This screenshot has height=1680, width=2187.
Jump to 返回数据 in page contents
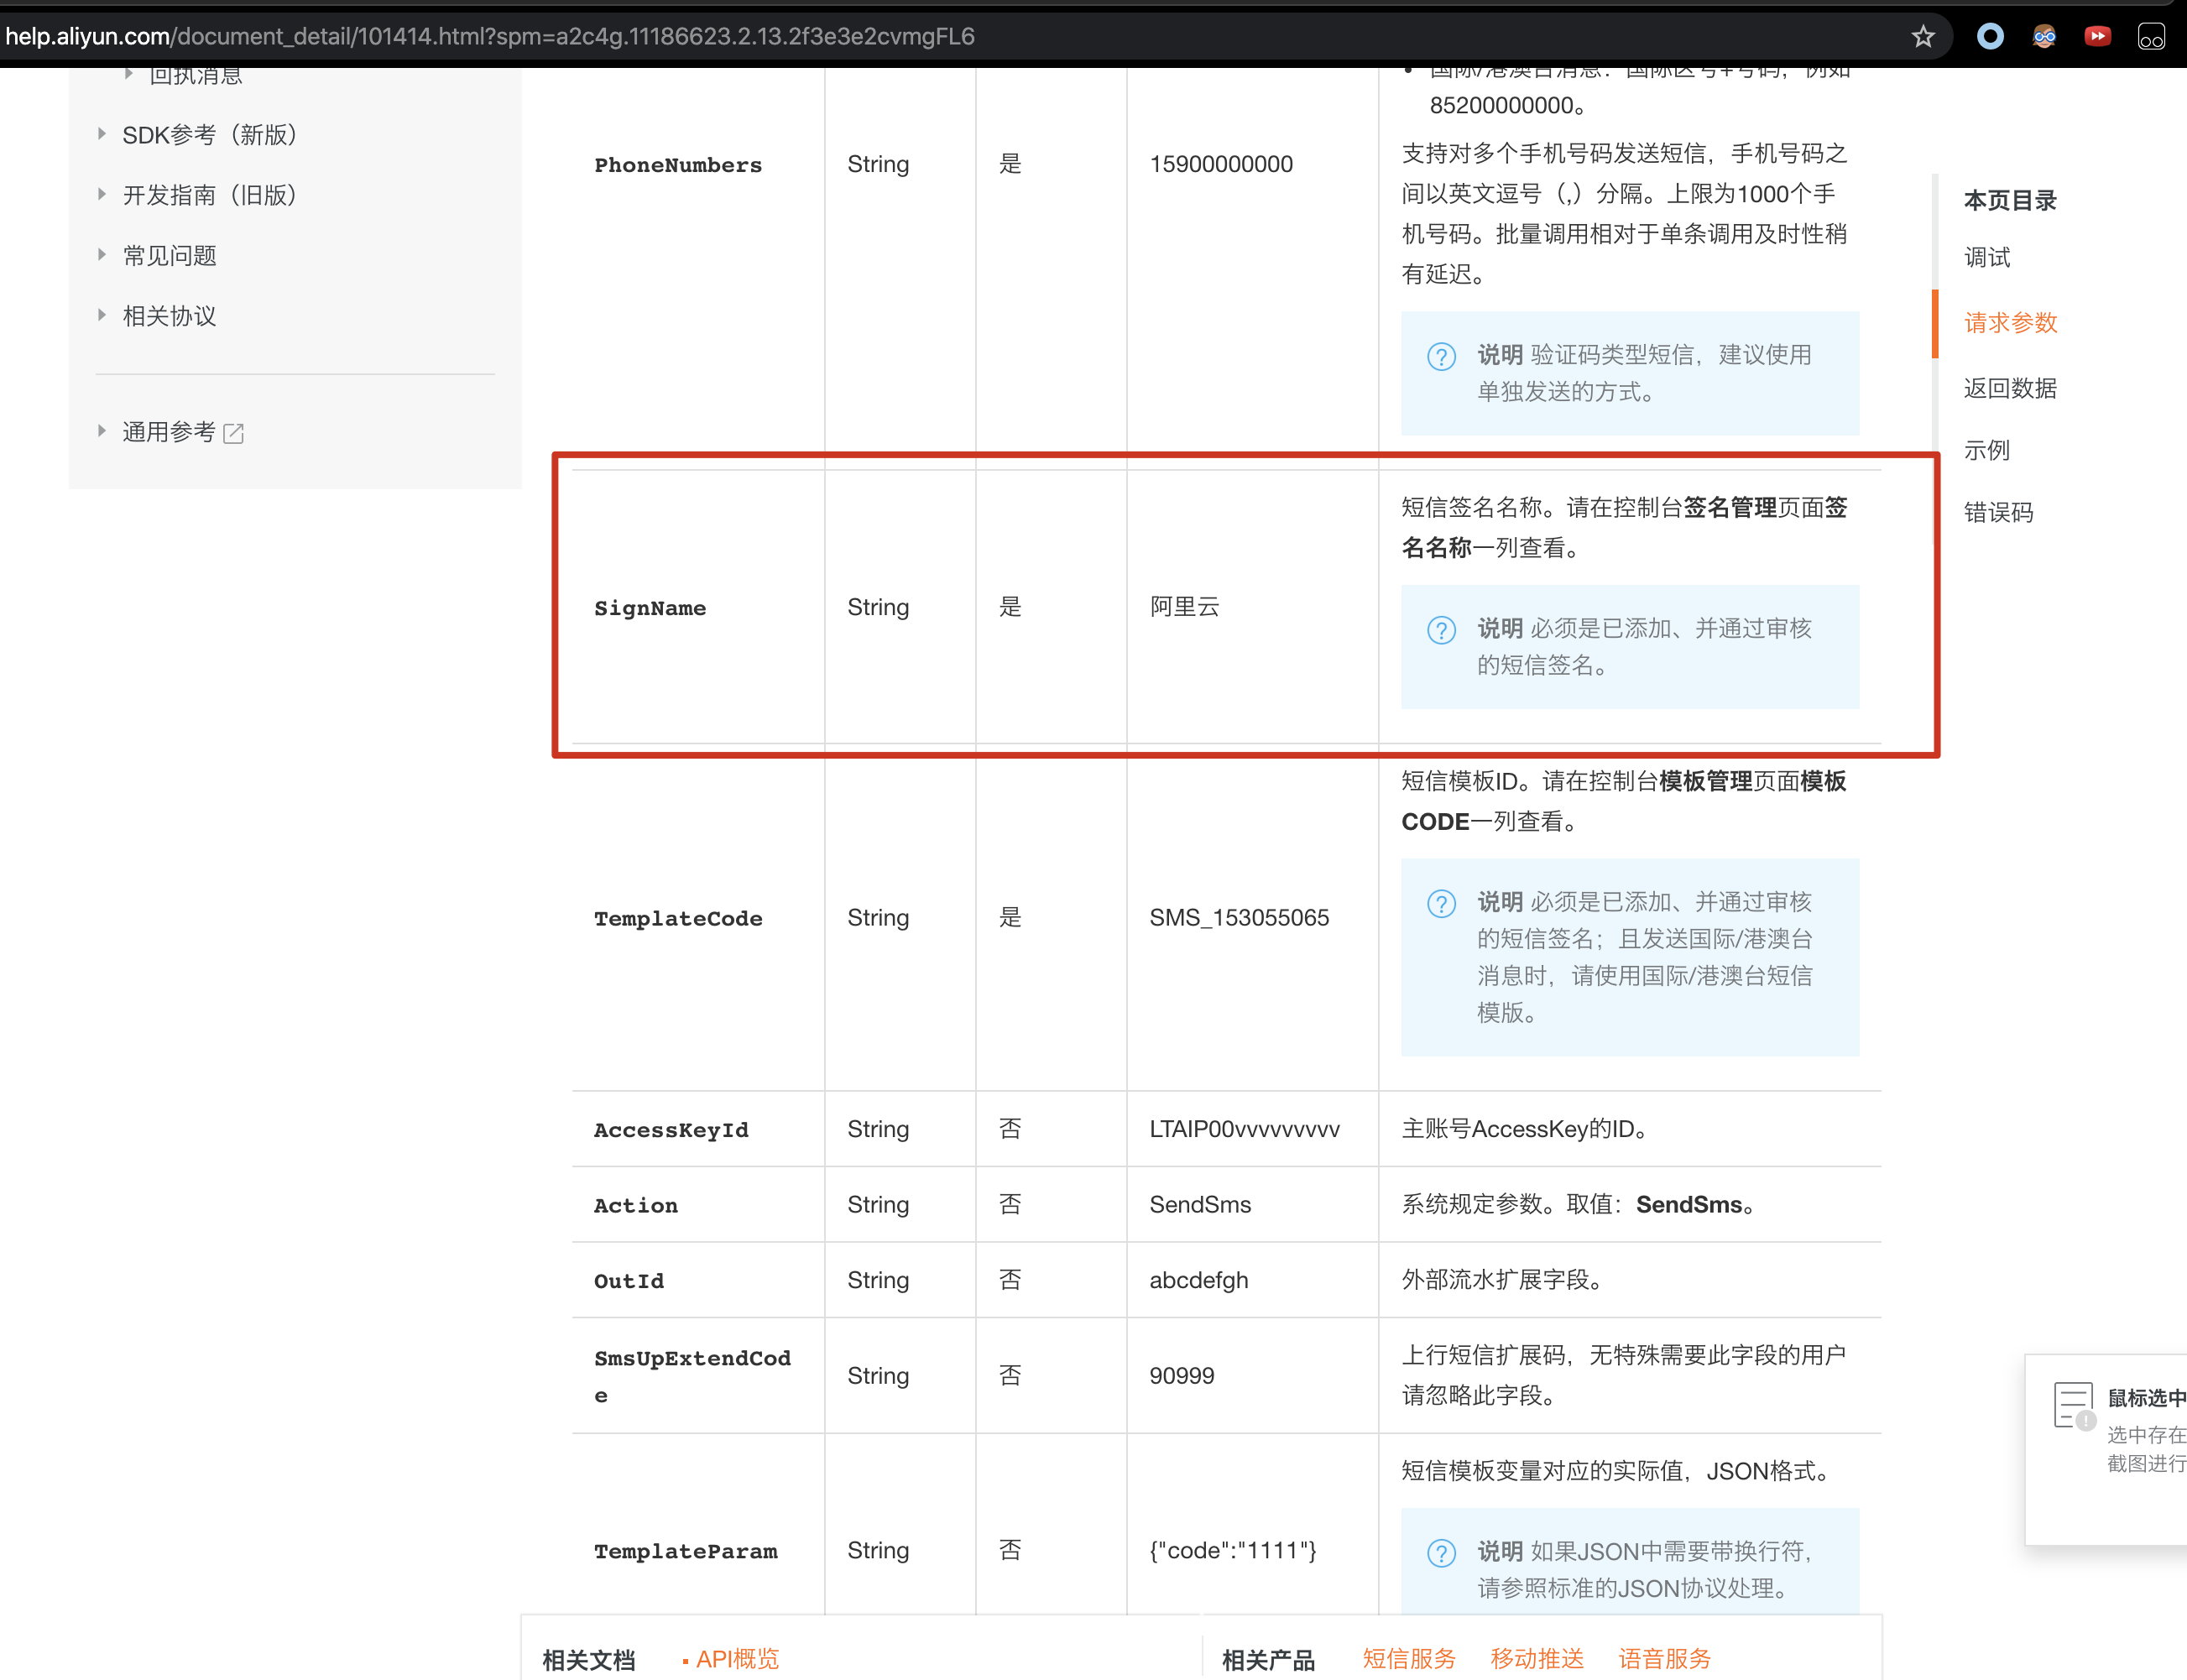(2009, 388)
